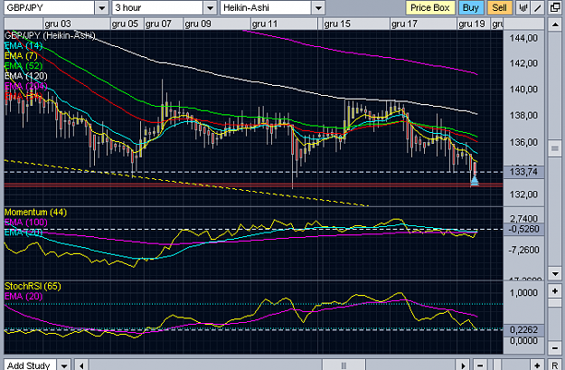
Task: Click the -7,2600 momentum axis label
Action: coord(523,250)
